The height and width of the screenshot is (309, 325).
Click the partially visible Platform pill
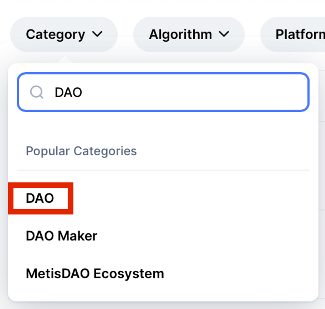(293, 34)
